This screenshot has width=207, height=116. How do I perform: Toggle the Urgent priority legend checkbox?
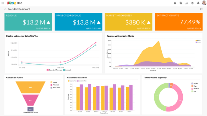(192, 83)
